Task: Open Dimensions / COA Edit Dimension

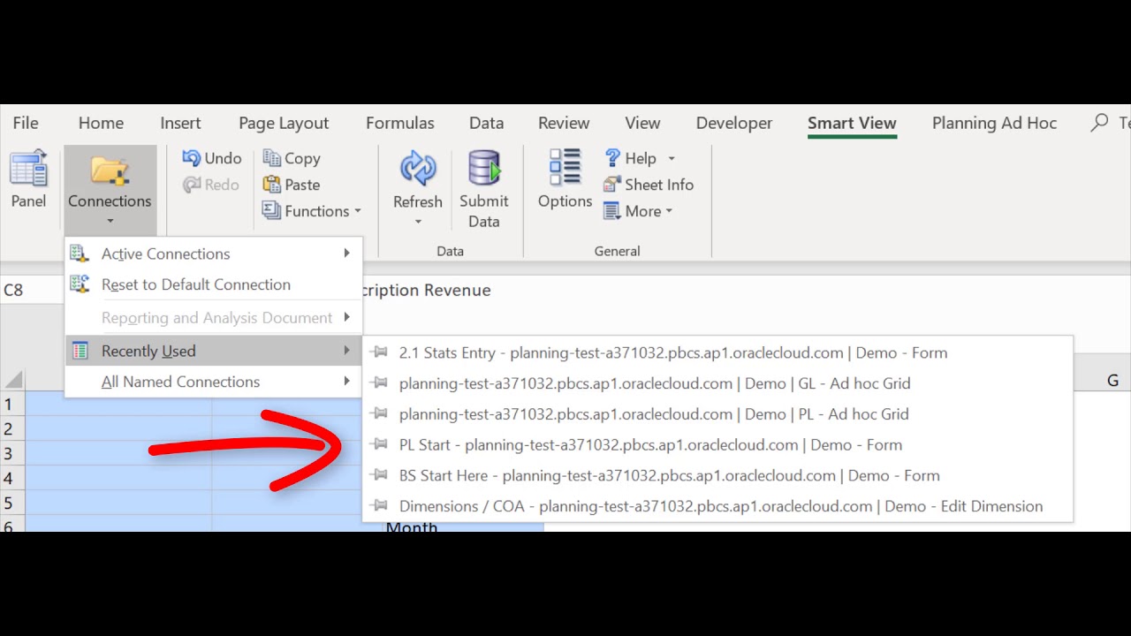Action: coord(717,506)
